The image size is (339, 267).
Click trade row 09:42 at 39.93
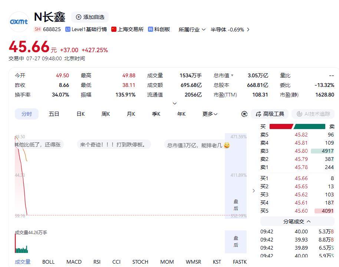pyautogui.click(x=297, y=240)
